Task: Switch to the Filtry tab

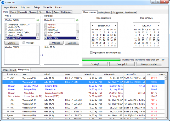Action: 40,12
